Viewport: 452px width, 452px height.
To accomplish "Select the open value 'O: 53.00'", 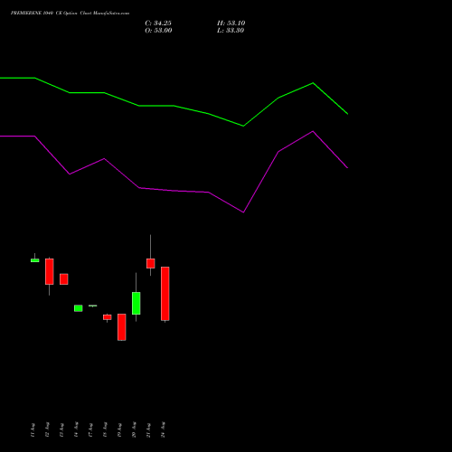I will tap(158, 31).
